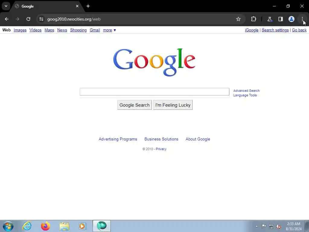Open Windows Explorer folder icon
The width and height of the screenshot is (309, 232).
tap(64, 226)
